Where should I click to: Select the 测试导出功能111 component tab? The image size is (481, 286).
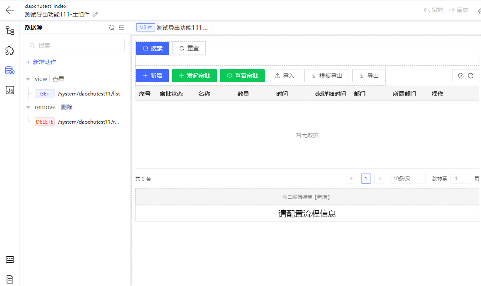pos(182,28)
